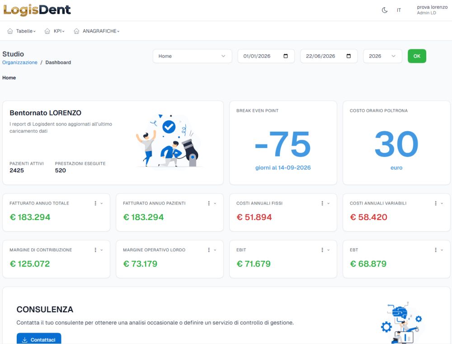Open calendar picker for start date
Image resolution: width=452 pixels, height=344 pixels.
286,56
